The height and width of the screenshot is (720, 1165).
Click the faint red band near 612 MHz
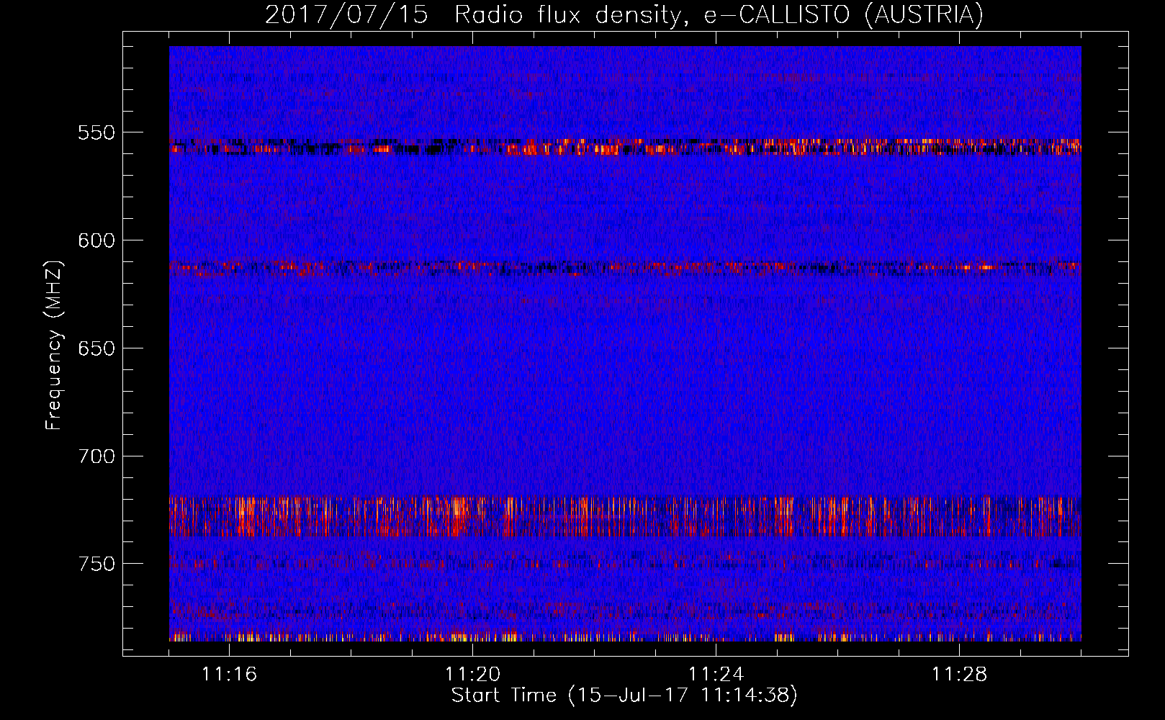(x=625, y=268)
